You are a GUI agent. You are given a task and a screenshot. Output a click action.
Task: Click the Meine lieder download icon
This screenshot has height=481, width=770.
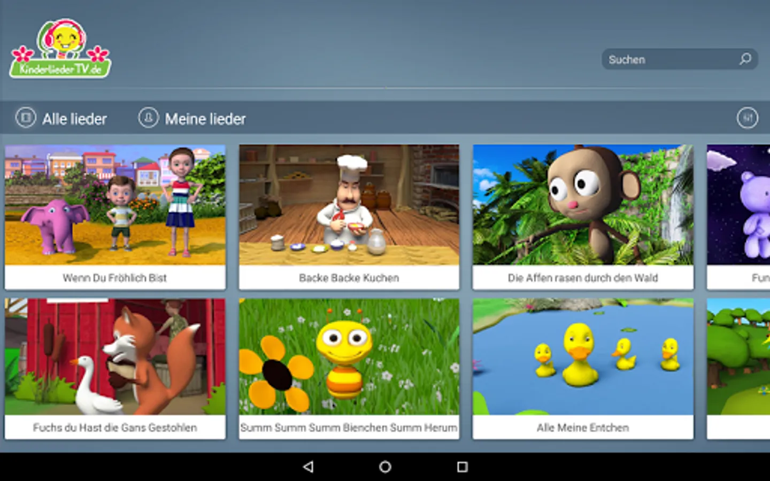pos(148,117)
